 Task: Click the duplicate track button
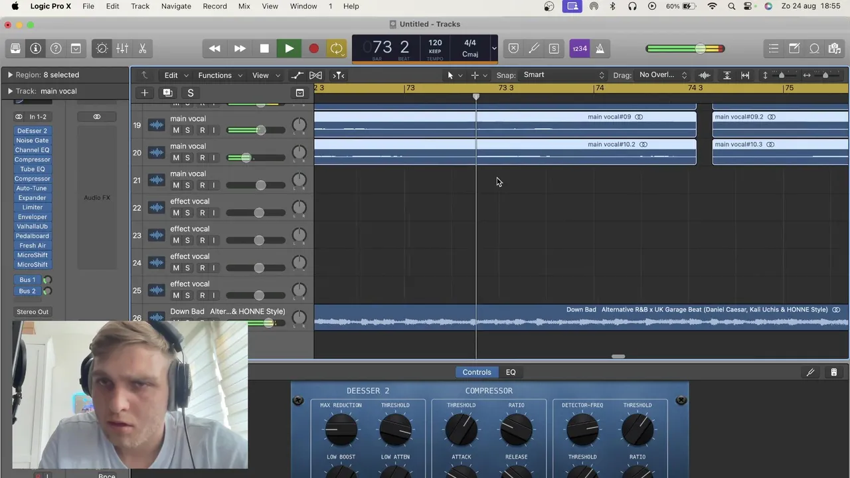coord(167,93)
